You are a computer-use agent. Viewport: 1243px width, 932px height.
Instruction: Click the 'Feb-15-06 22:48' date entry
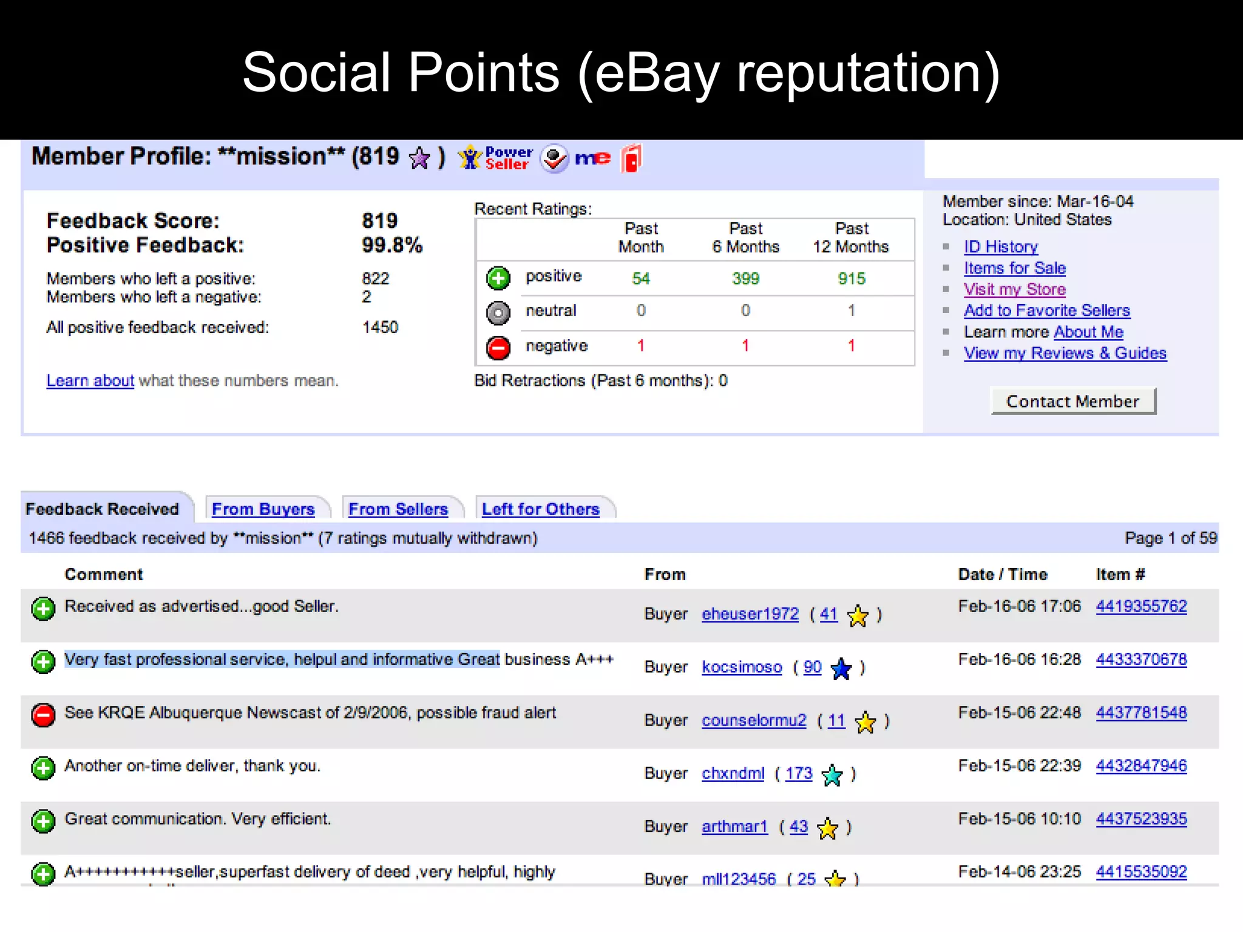click(x=1020, y=712)
